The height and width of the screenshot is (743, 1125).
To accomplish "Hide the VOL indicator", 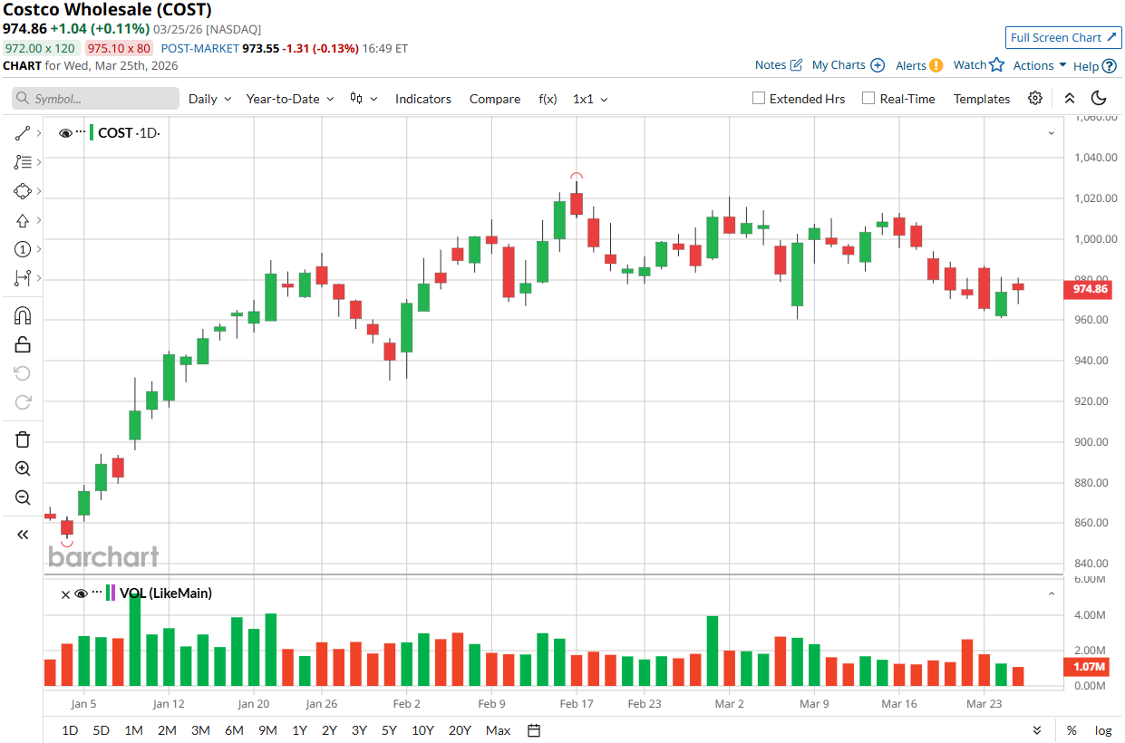I will click(81, 593).
